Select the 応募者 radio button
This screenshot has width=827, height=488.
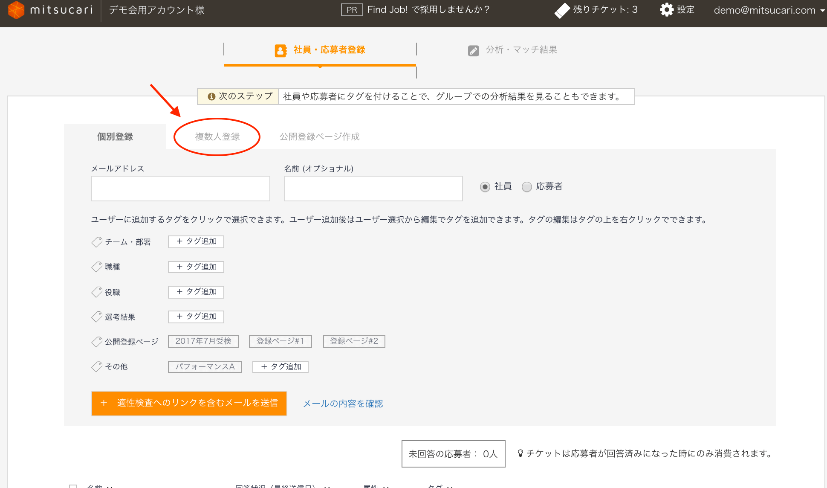(527, 186)
